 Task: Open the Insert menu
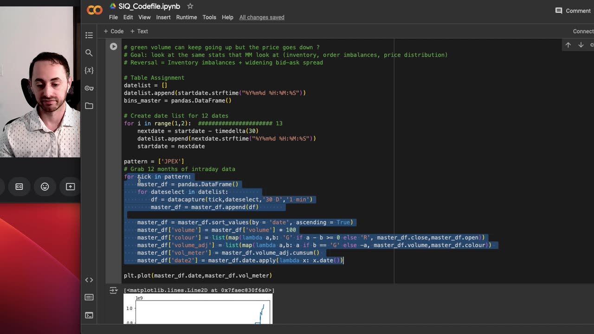click(163, 17)
